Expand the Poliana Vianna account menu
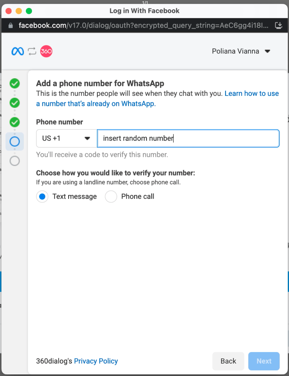This screenshot has width=289, height=376. [x=241, y=51]
